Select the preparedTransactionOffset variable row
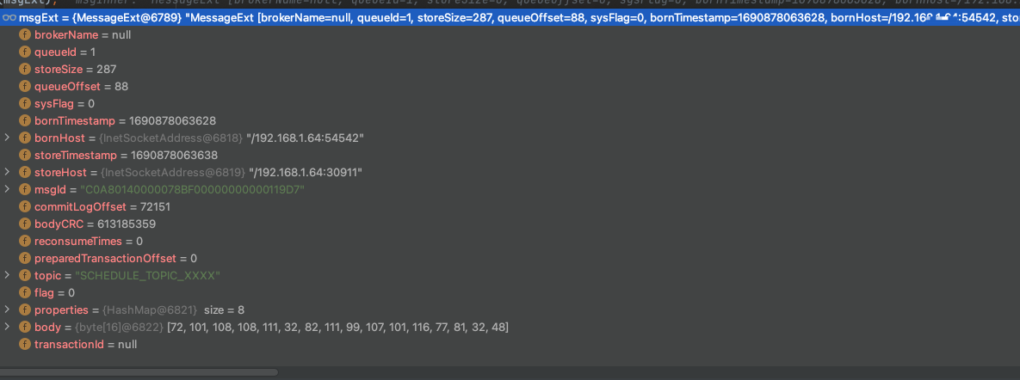The height and width of the screenshot is (380, 1020). click(510, 259)
